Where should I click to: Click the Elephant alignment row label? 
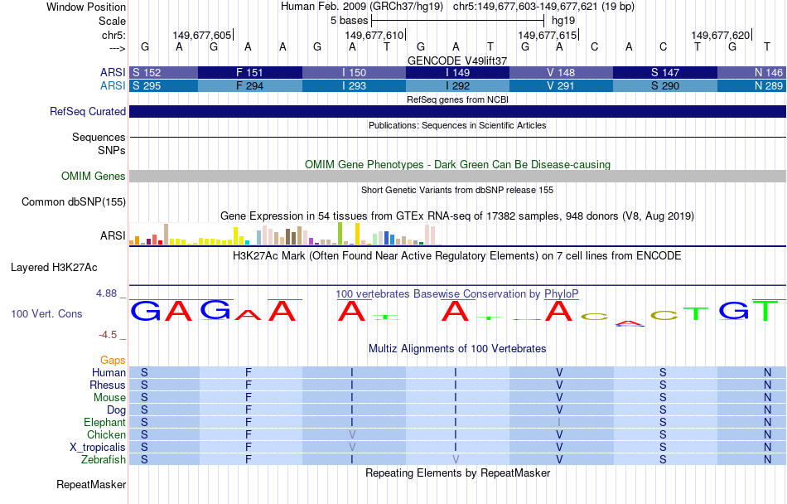(x=105, y=422)
